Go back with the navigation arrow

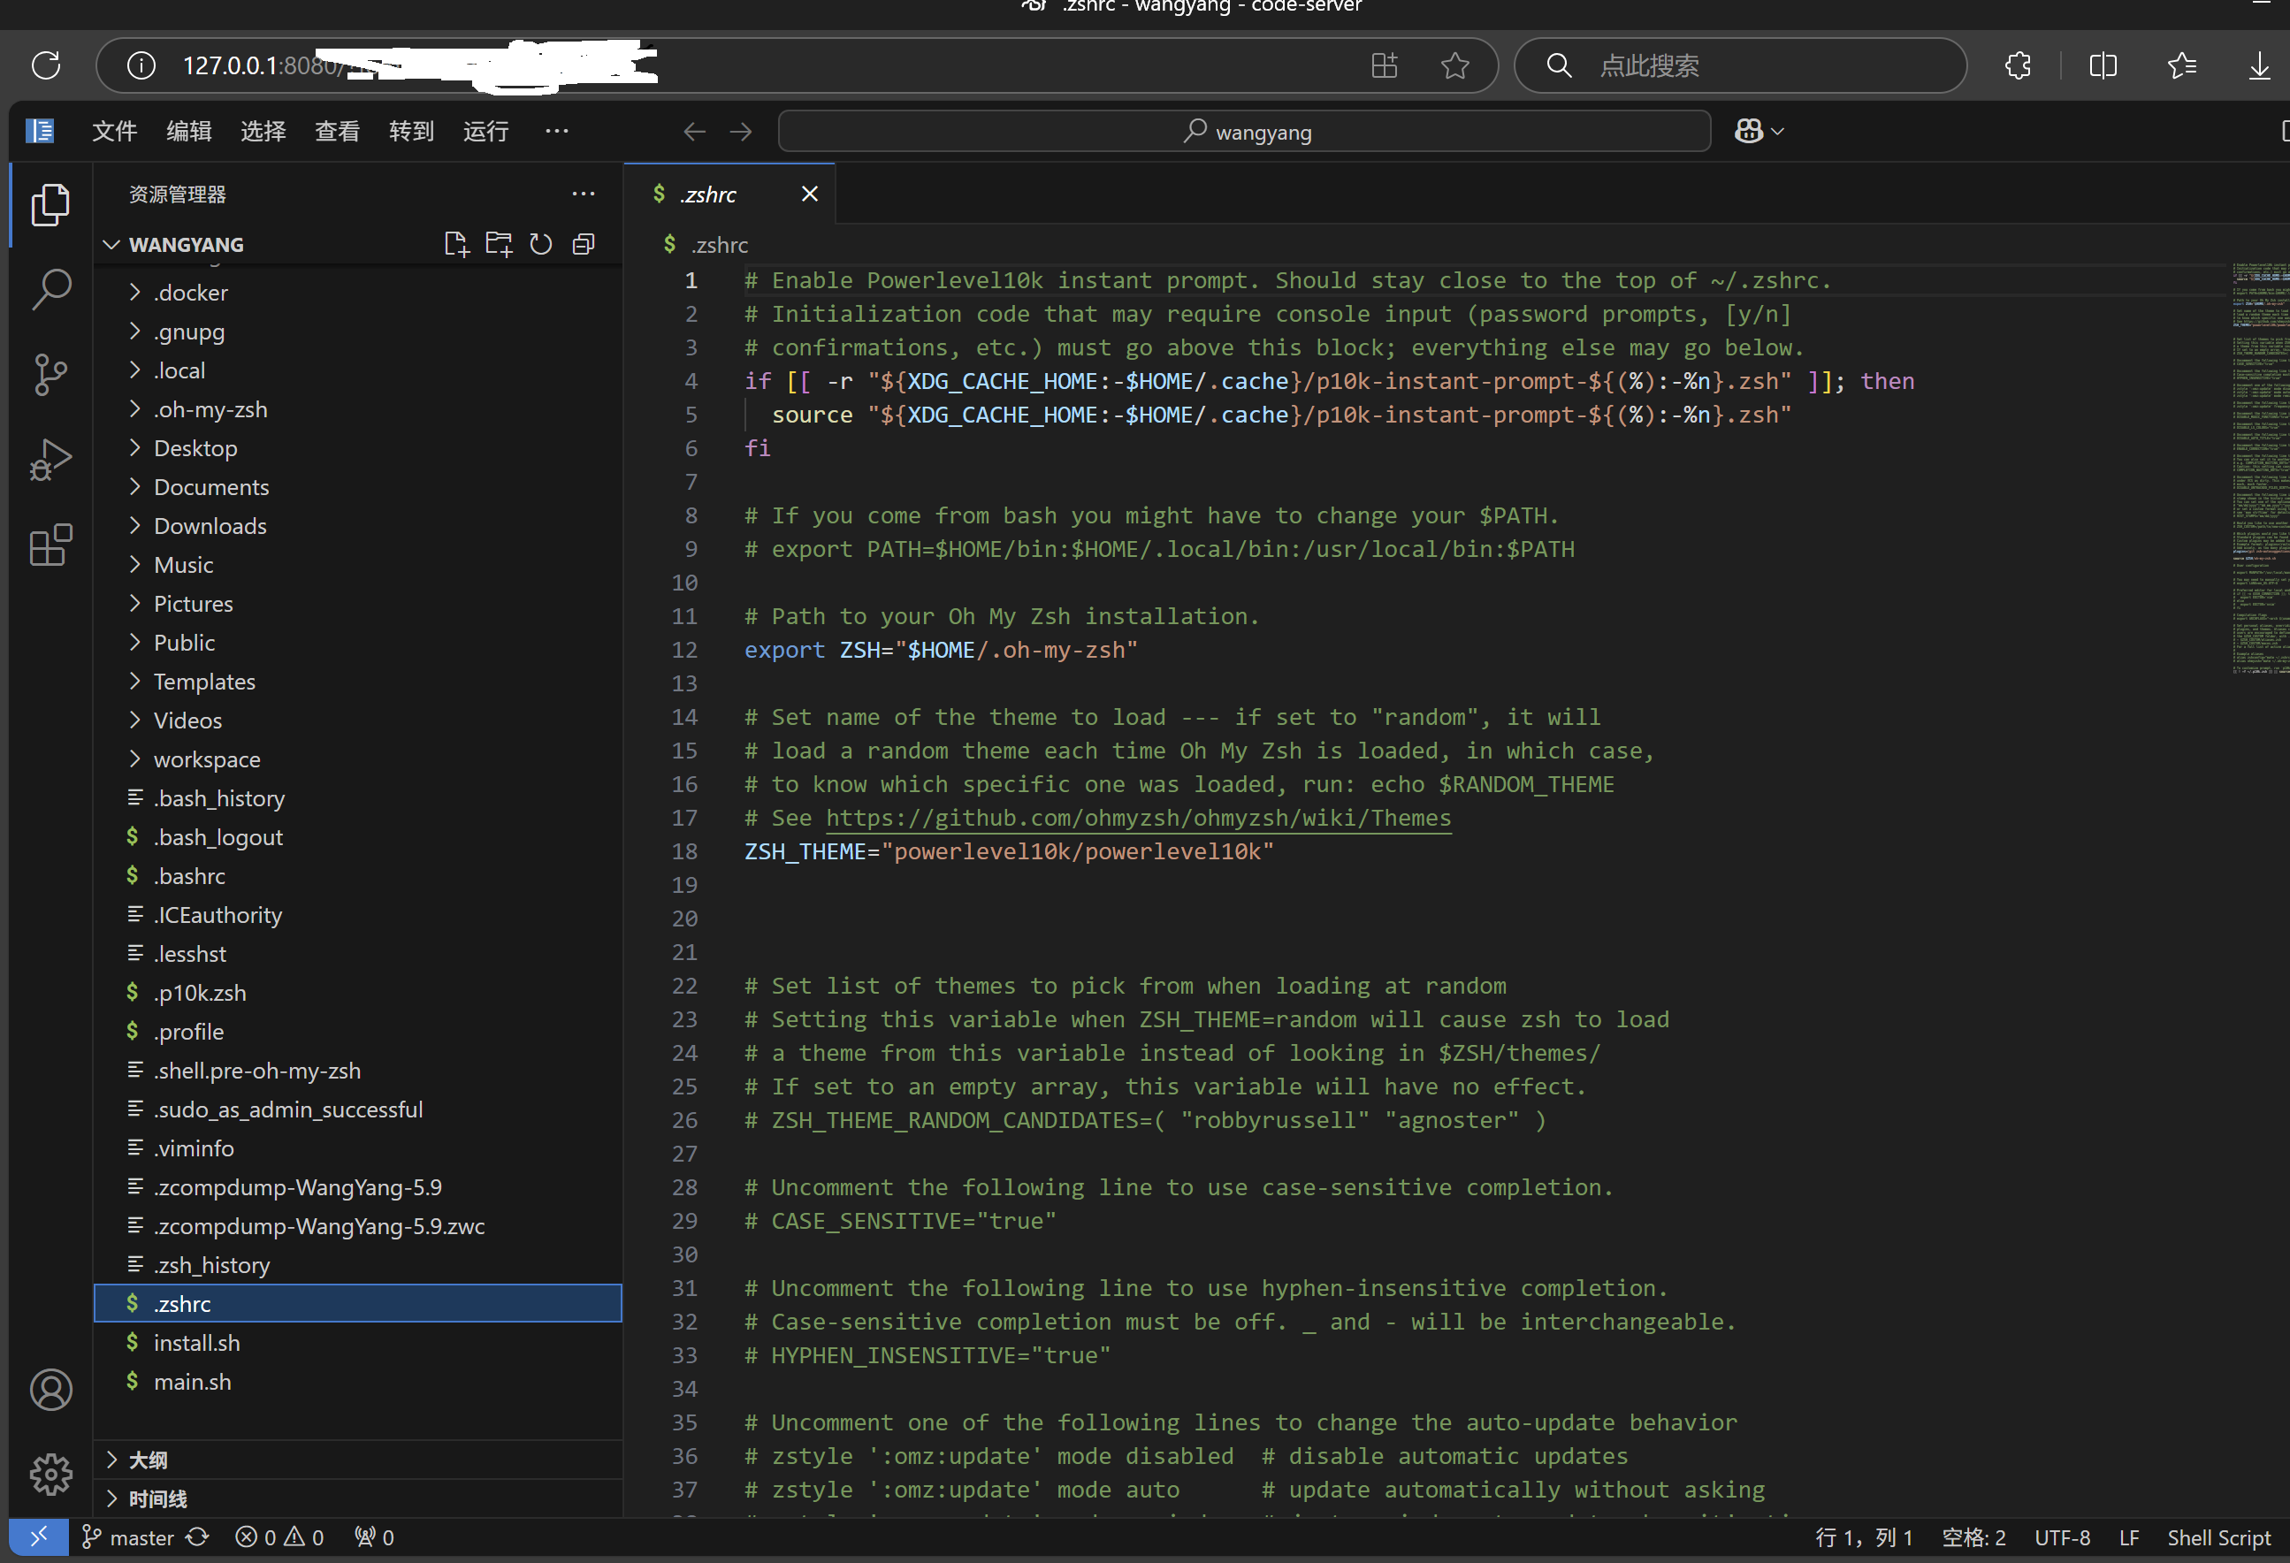pyautogui.click(x=695, y=131)
